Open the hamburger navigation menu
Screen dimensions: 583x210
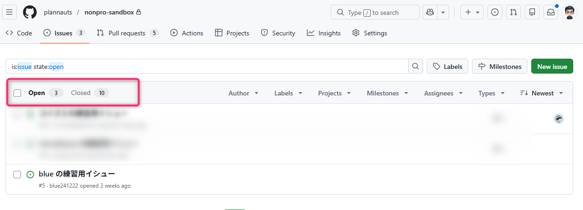click(x=10, y=12)
